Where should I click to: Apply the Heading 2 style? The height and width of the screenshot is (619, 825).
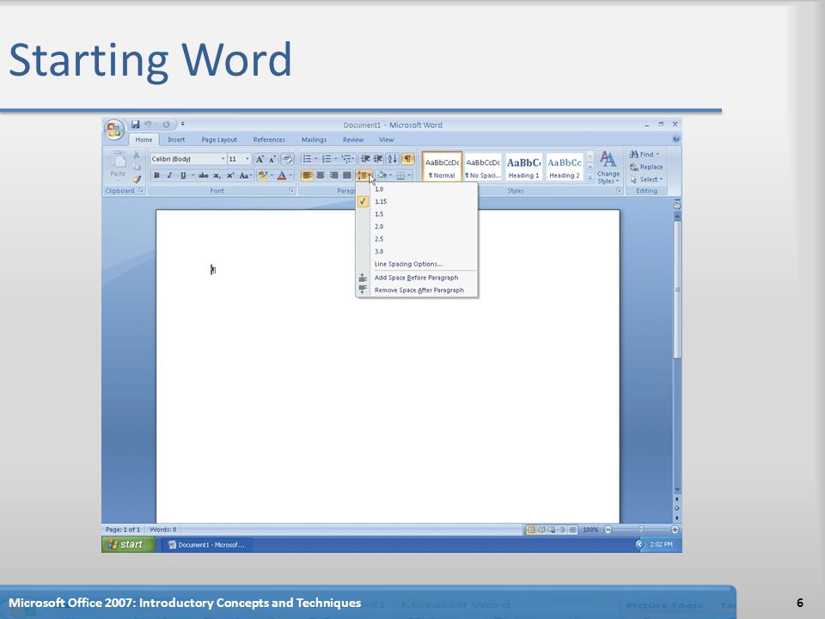565,167
